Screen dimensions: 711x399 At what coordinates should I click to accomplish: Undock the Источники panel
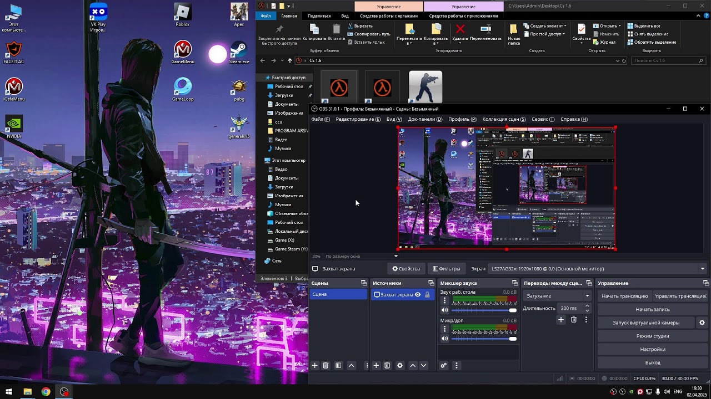tap(431, 283)
